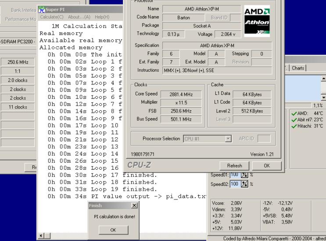The width and height of the screenshot is (326, 241).
Task: Click the Level 2 512 KBytes value
Action: click(x=252, y=111)
